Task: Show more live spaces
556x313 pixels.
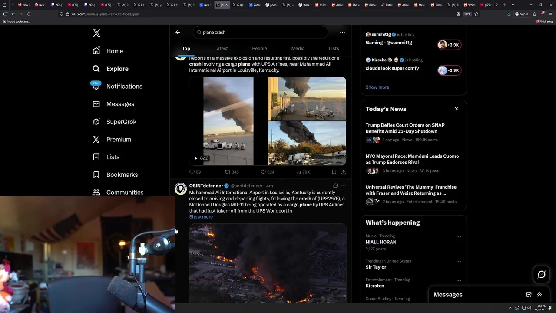Action: click(377, 87)
